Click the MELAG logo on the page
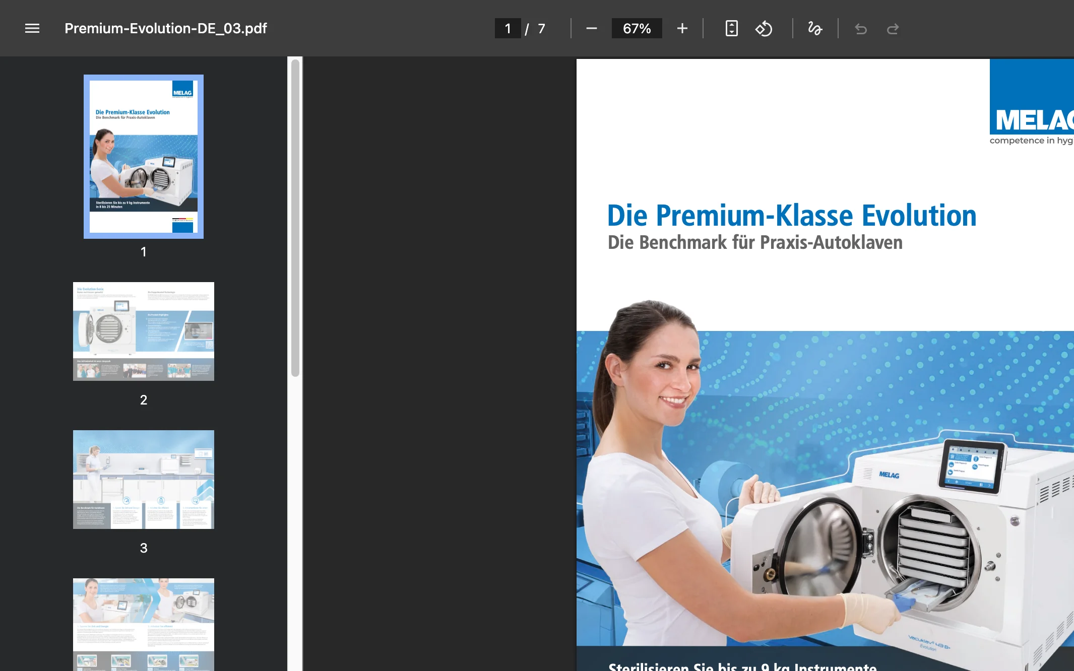This screenshot has width=1074, height=671. (x=1032, y=102)
